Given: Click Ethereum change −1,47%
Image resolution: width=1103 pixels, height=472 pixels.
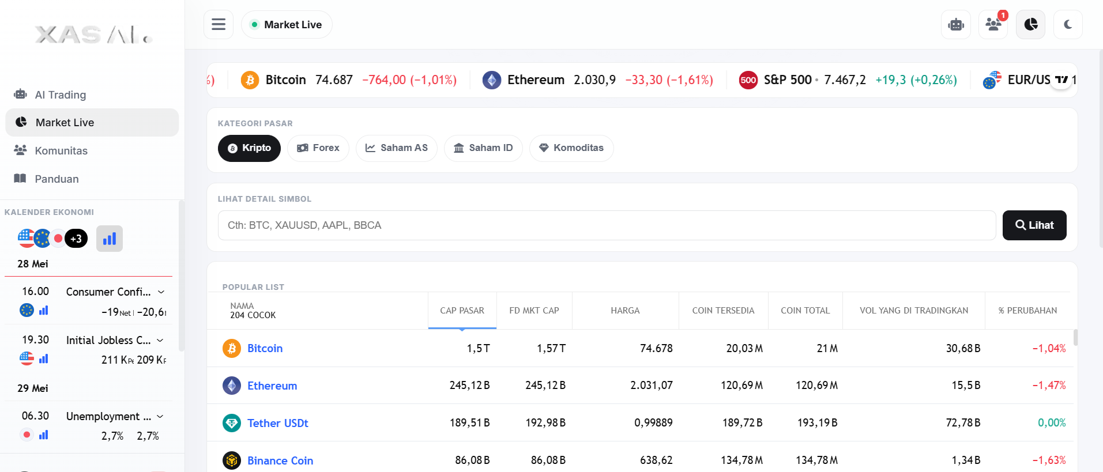Looking at the screenshot, I should [x=1049, y=386].
